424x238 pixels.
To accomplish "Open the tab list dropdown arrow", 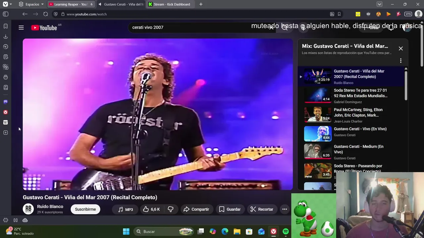I will (x=380, y=4).
